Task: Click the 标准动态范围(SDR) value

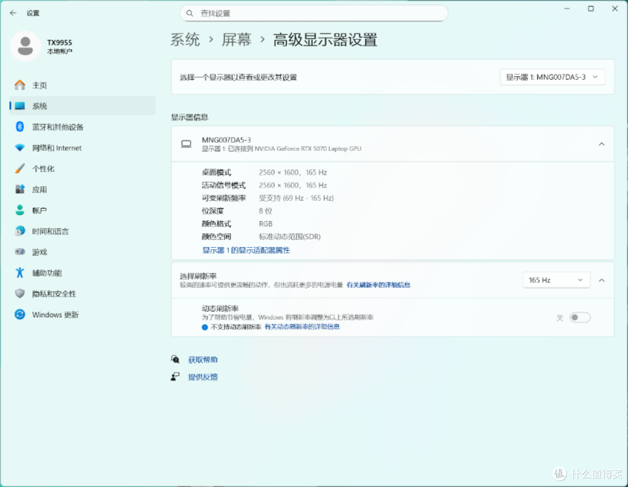Action: click(290, 237)
